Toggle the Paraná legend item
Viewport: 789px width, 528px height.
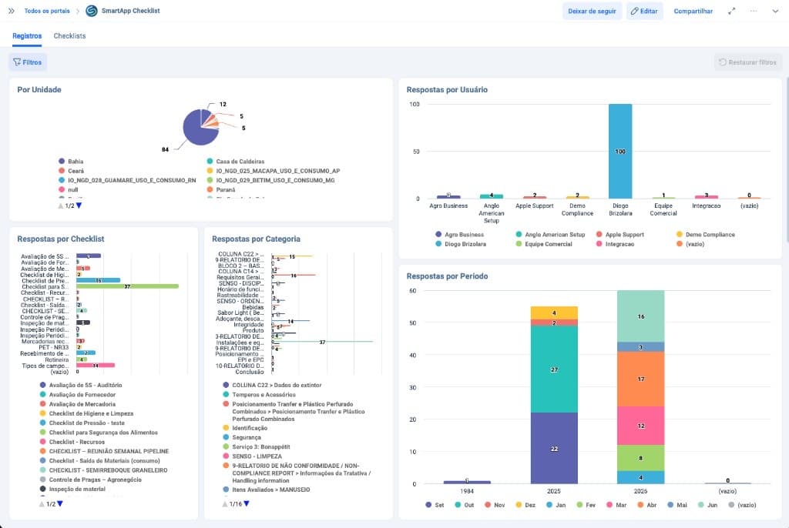[221, 189]
